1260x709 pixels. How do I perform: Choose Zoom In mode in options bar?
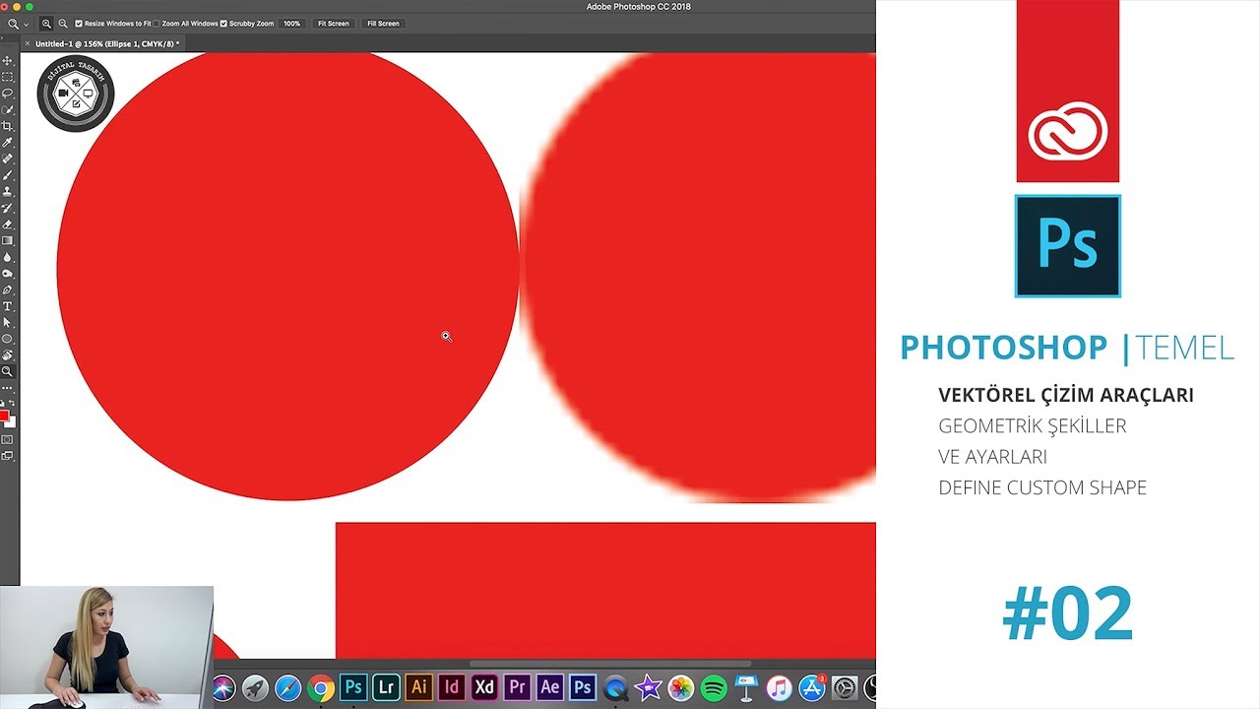pos(46,23)
